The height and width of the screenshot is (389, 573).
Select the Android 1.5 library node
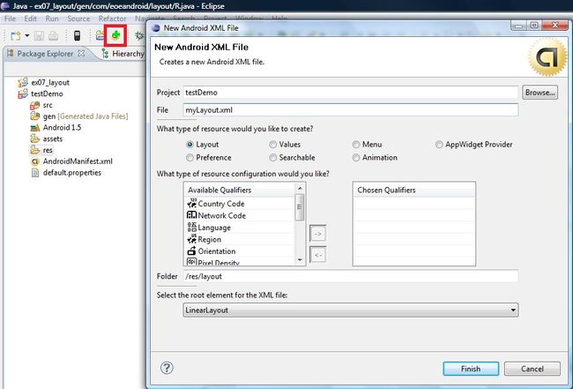pyautogui.click(x=56, y=128)
